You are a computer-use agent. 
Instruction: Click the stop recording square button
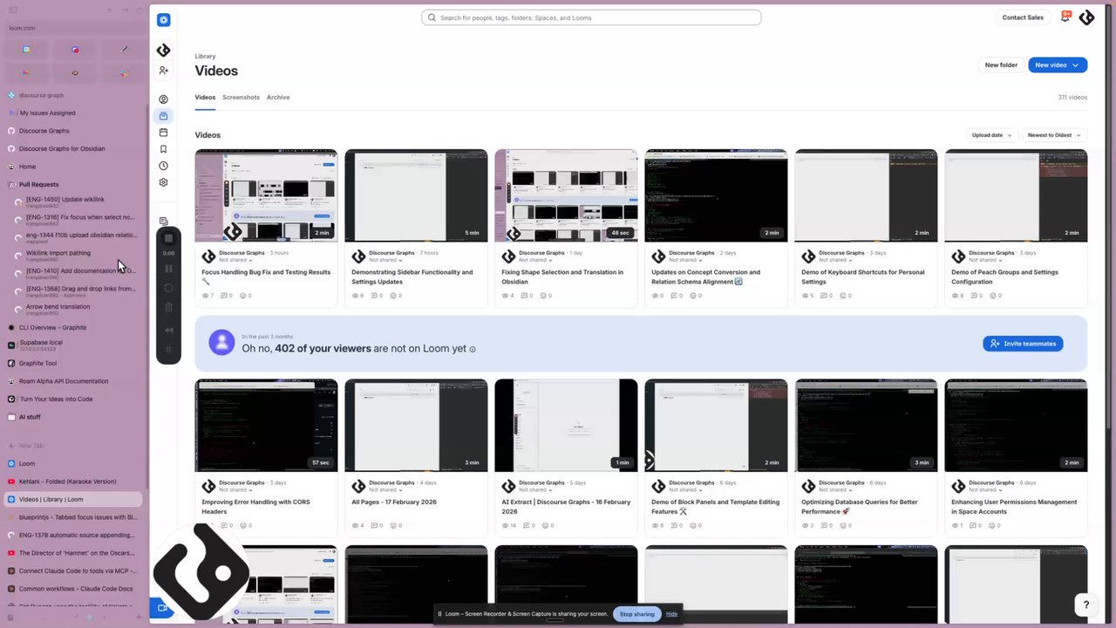[168, 238]
